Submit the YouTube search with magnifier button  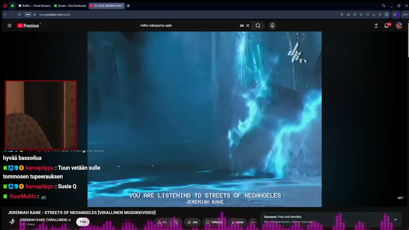(258, 26)
